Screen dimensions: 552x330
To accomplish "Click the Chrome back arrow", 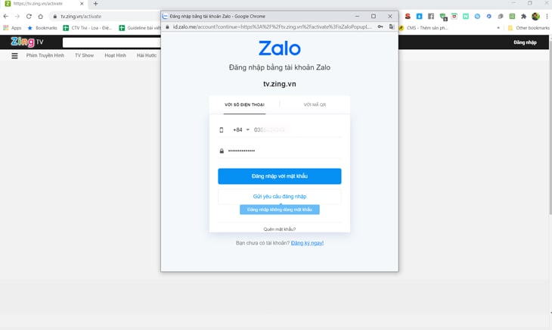I will coord(6,16).
